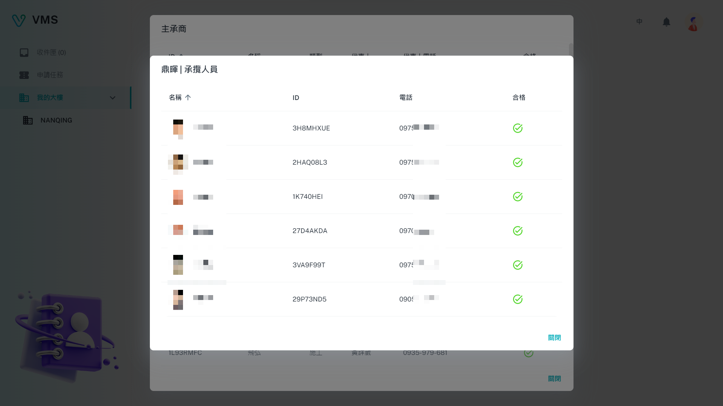The width and height of the screenshot is (723, 406).
Task: Click the user avatar icon
Action: click(x=693, y=23)
